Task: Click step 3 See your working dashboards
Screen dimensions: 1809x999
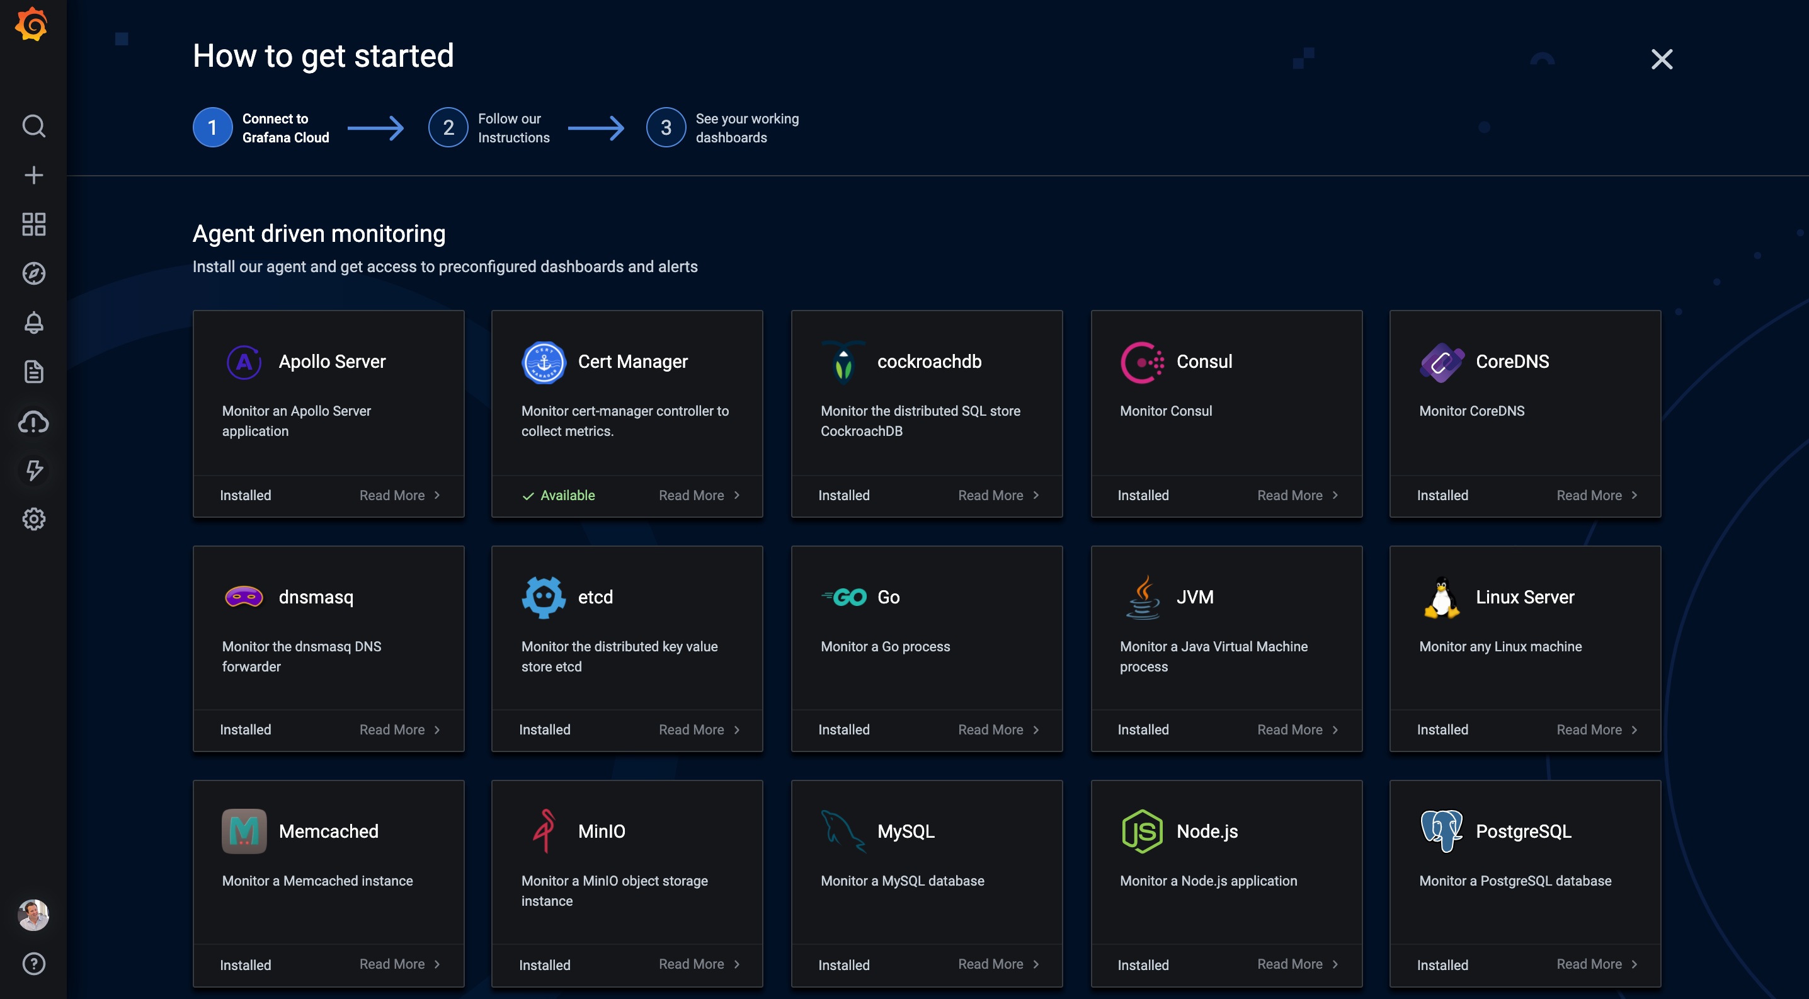Action: click(722, 127)
